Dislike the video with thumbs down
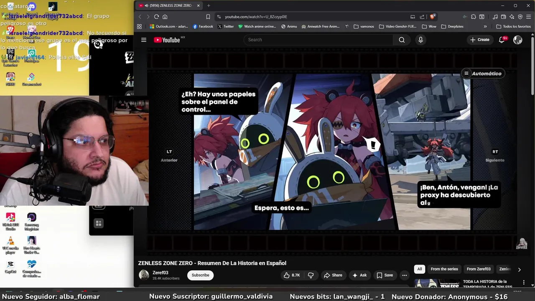 tap(311, 275)
